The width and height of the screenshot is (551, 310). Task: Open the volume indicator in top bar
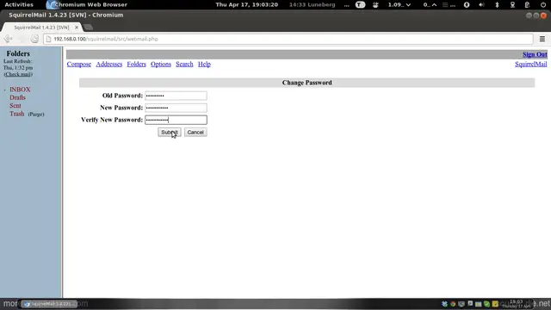(x=481, y=4)
